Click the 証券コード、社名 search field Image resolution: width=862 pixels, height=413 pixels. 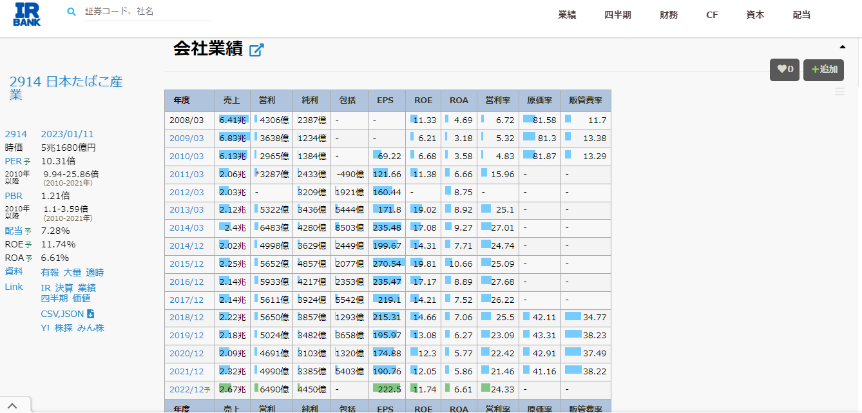point(148,12)
